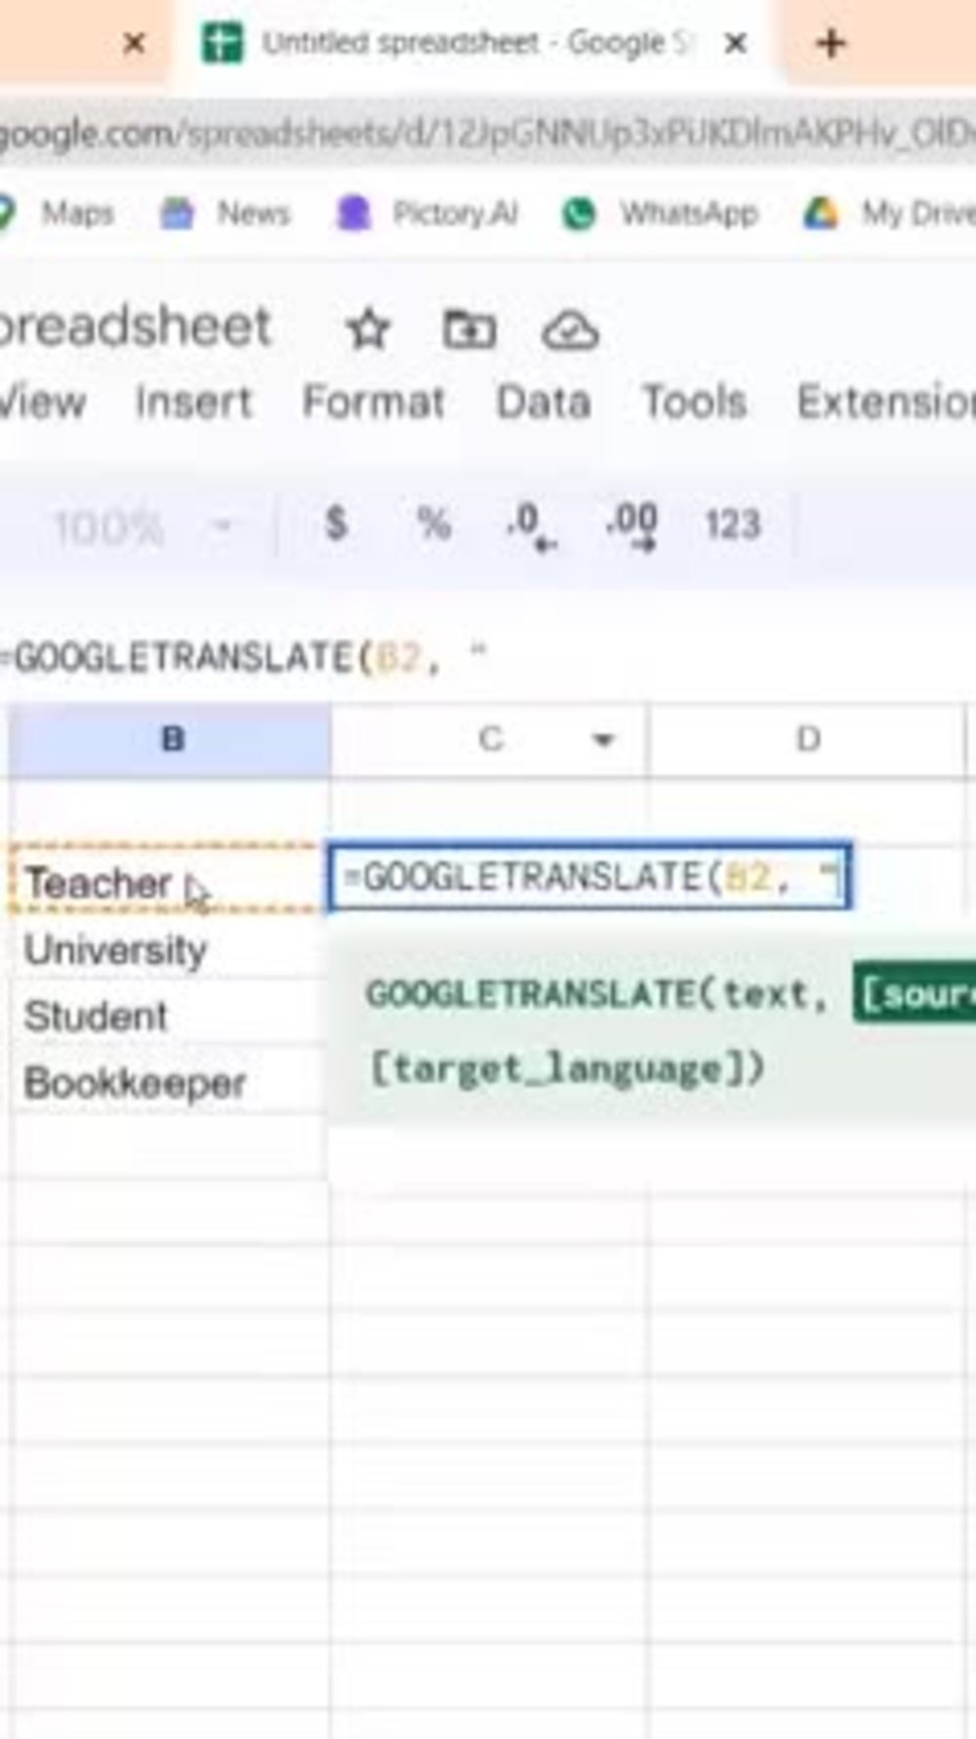The width and height of the screenshot is (976, 1739).
Task: Click the cell containing Bookkeeper
Action: (168, 1082)
